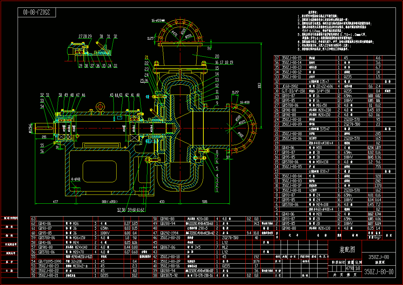Select the 4-ø40 hole annotation
The width and height of the screenshot is (403, 285).
tap(76, 179)
